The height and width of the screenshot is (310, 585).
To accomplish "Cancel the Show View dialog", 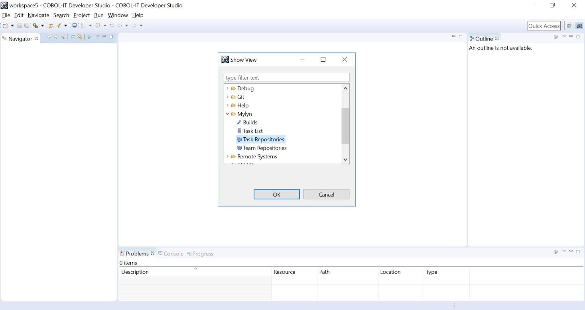I will pos(326,194).
